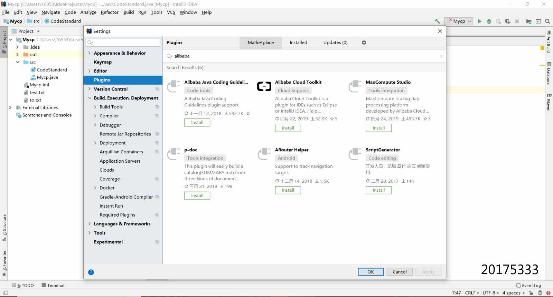
Task: Click MaxCompute Studio plugin icon
Action: click(355, 86)
